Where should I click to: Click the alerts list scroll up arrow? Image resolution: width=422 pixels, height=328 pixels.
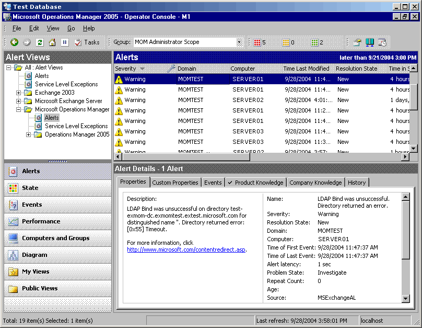(x=414, y=68)
